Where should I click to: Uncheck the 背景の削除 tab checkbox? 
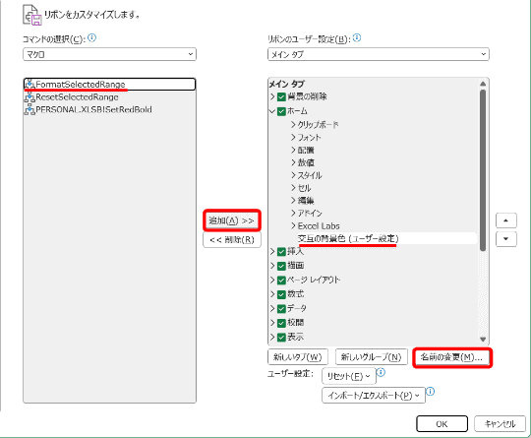pos(281,97)
